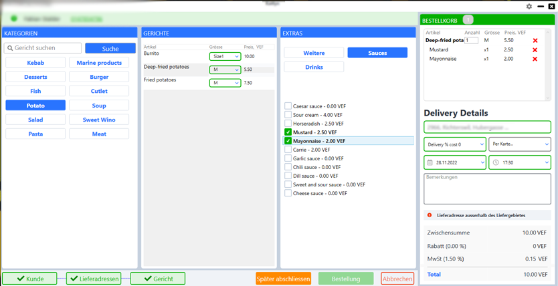Click the clock icon in time field
Viewport: 558px width, 286px height.
[x=496, y=162]
